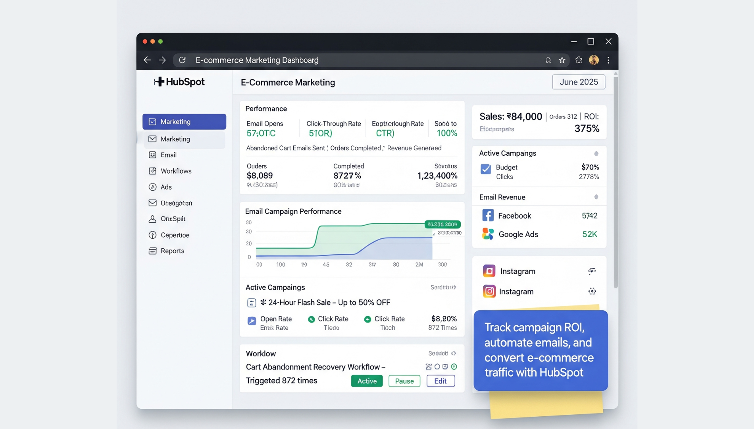Click the HubSpot logo
Viewport: 754px width, 429px height.
point(179,82)
